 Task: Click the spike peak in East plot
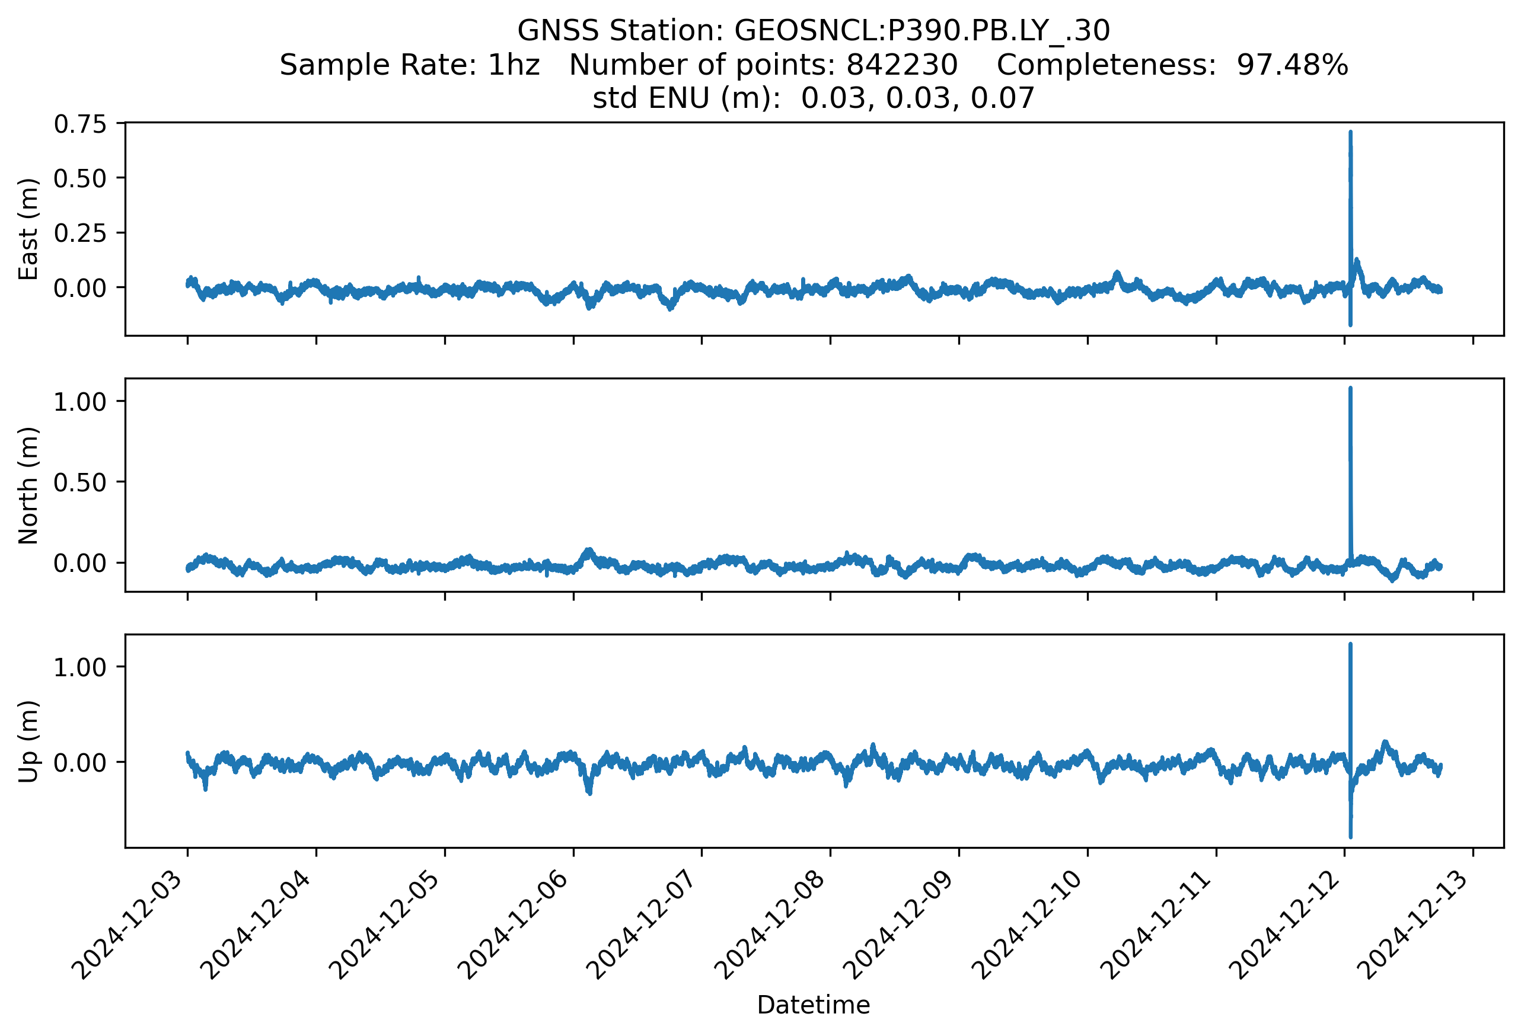coord(1350,133)
